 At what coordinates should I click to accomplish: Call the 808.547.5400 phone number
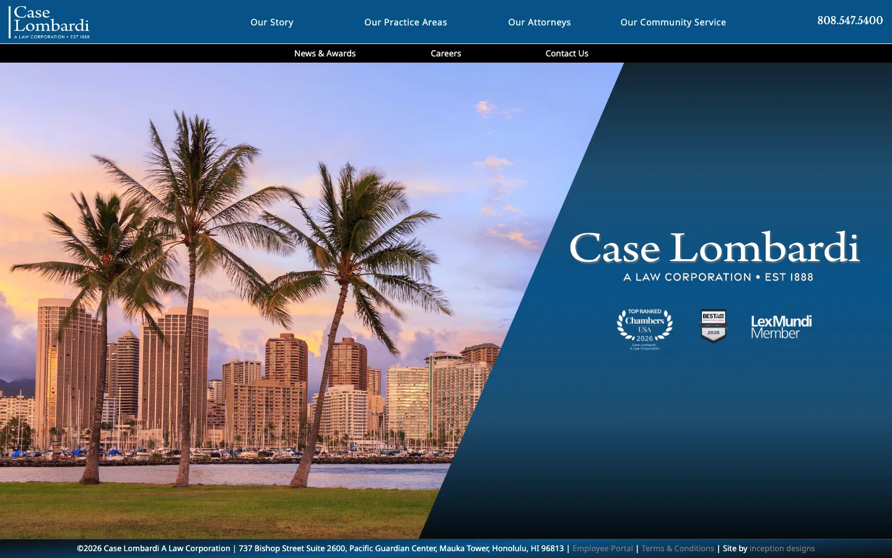(850, 20)
